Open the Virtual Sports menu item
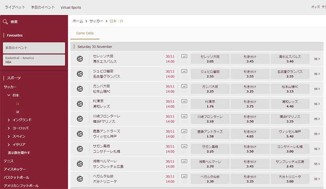The width and height of the screenshot is (326, 189). click(71, 8)
